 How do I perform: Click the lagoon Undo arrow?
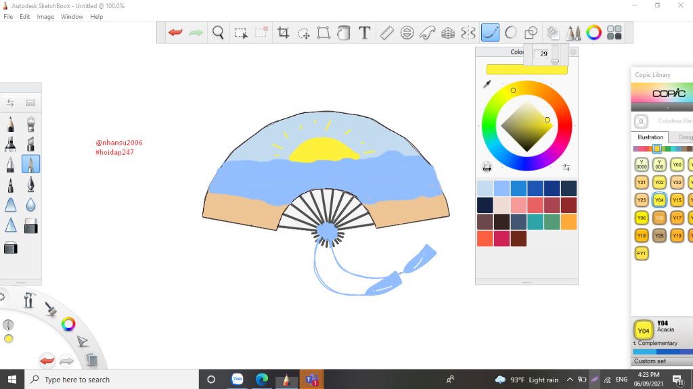[47, 361]
